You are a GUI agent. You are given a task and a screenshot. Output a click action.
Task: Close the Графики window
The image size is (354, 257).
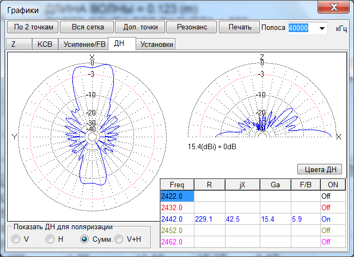(x=333, y=8)
